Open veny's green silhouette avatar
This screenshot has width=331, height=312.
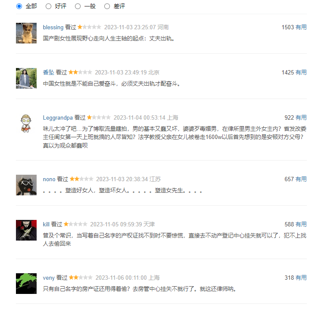(26, 284)
